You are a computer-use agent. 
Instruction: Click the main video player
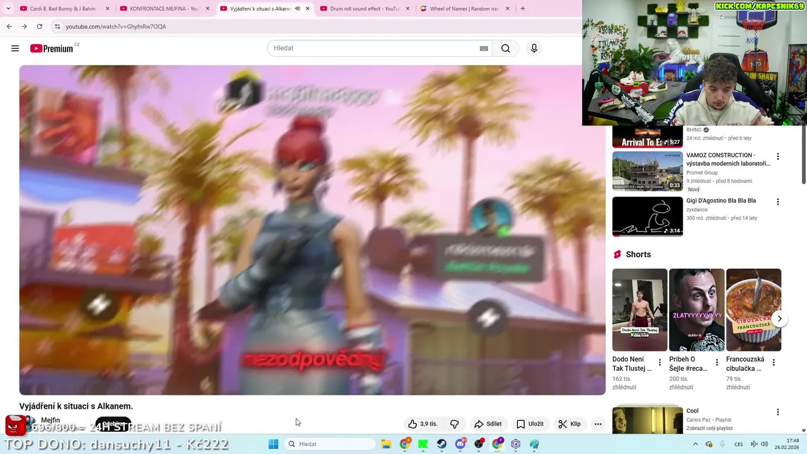point(312,230)
